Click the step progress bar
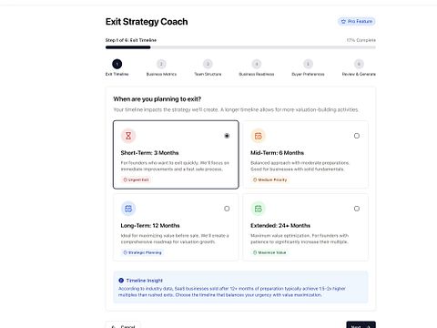Viewport: 437px width, 328px height. [x=240, y=47]
